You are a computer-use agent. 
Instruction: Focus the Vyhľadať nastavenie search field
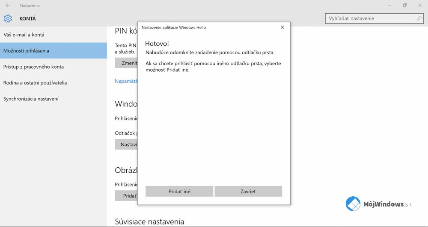(x=374, y=18)
